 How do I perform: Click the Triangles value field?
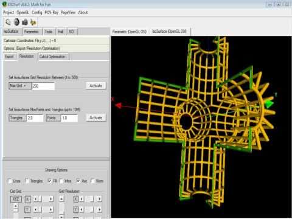(x=35, y=118)
